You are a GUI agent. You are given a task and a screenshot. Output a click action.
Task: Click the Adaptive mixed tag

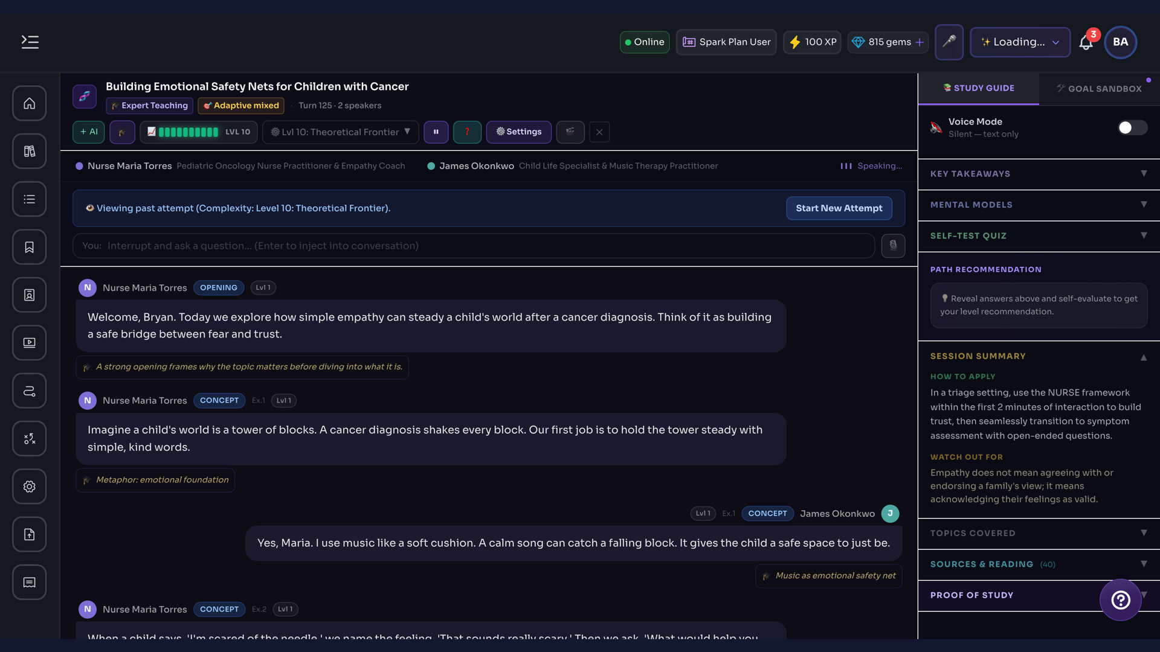(x=241, y=106)
